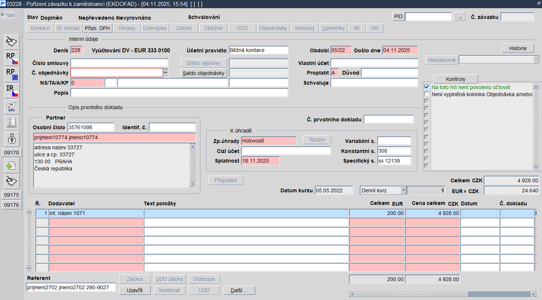
Task: Select the Nav radio button
Action: (3, 15)
